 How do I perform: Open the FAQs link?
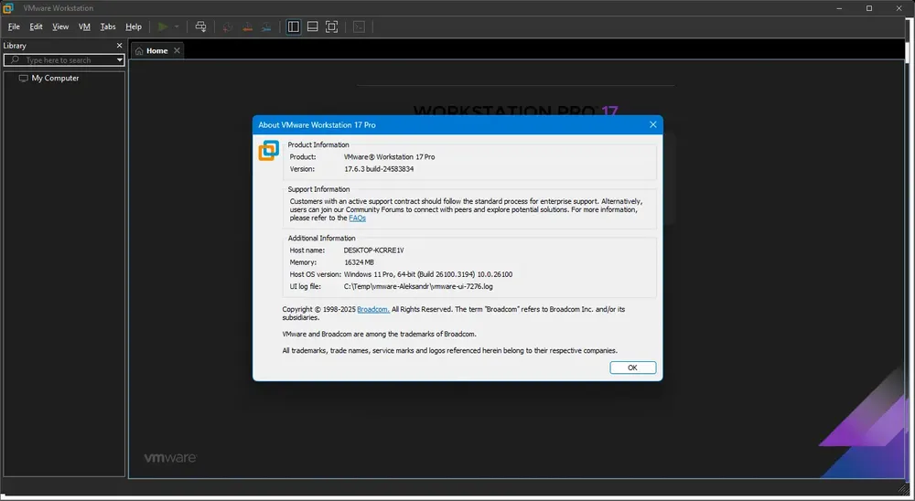(x=357, y=219)
